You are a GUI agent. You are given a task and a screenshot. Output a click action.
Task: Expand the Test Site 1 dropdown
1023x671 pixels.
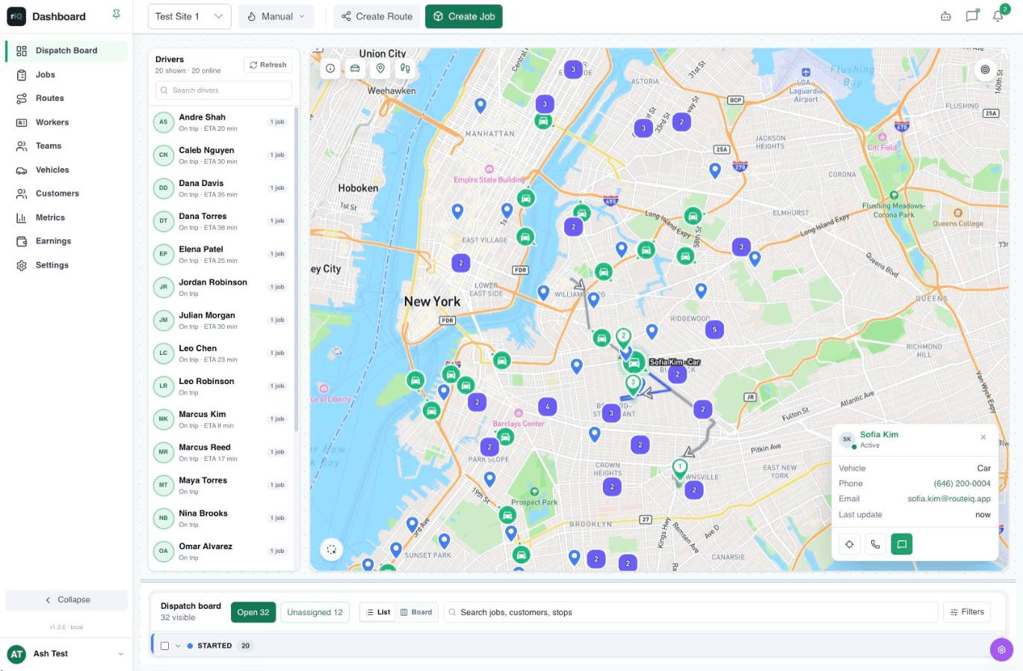(x=189, y=16)
